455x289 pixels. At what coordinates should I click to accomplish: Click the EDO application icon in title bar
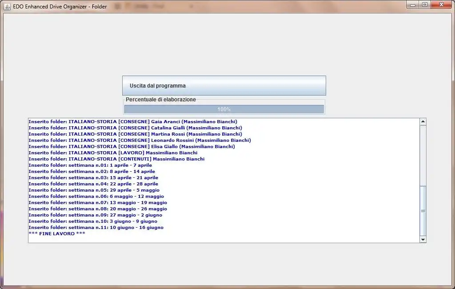pyautogui.click(x=6, y=6)
